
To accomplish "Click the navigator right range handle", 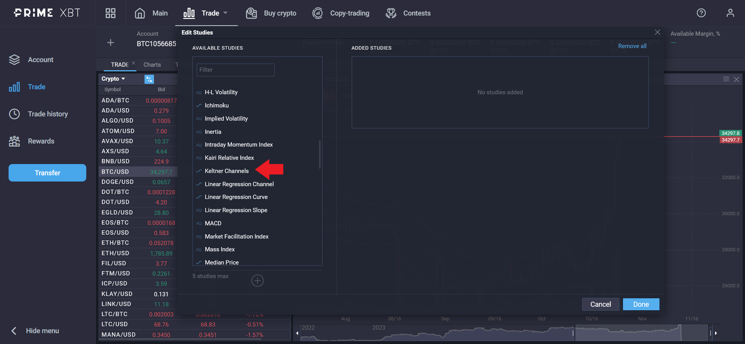I will tap(710, 333).
